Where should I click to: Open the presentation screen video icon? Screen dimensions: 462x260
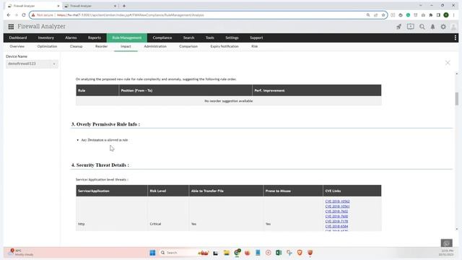click(411, 27)
